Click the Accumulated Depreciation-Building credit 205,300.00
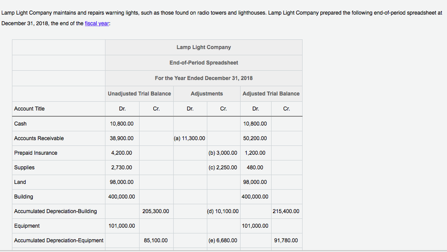 click(x=155, y=211)
